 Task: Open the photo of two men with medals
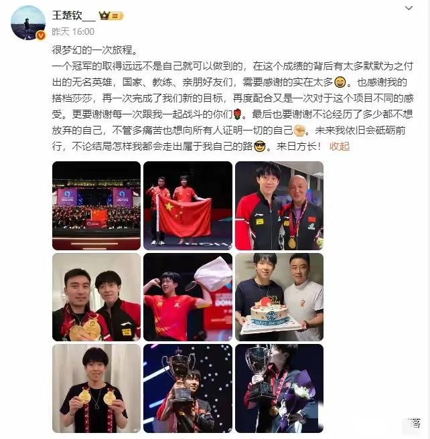pyautogui.click(x=96, y=297)
